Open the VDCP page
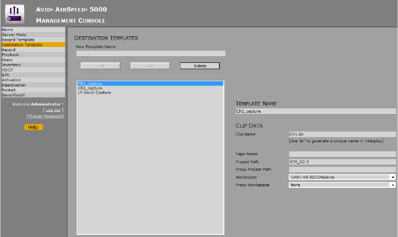This screenshot has width=398, height=237. click(33, 70)
